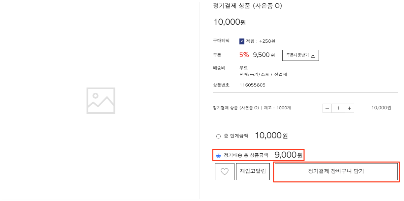Decrease quantity with the minus button
This screenshot has width=404, height=201.
[x=327, y=108]
